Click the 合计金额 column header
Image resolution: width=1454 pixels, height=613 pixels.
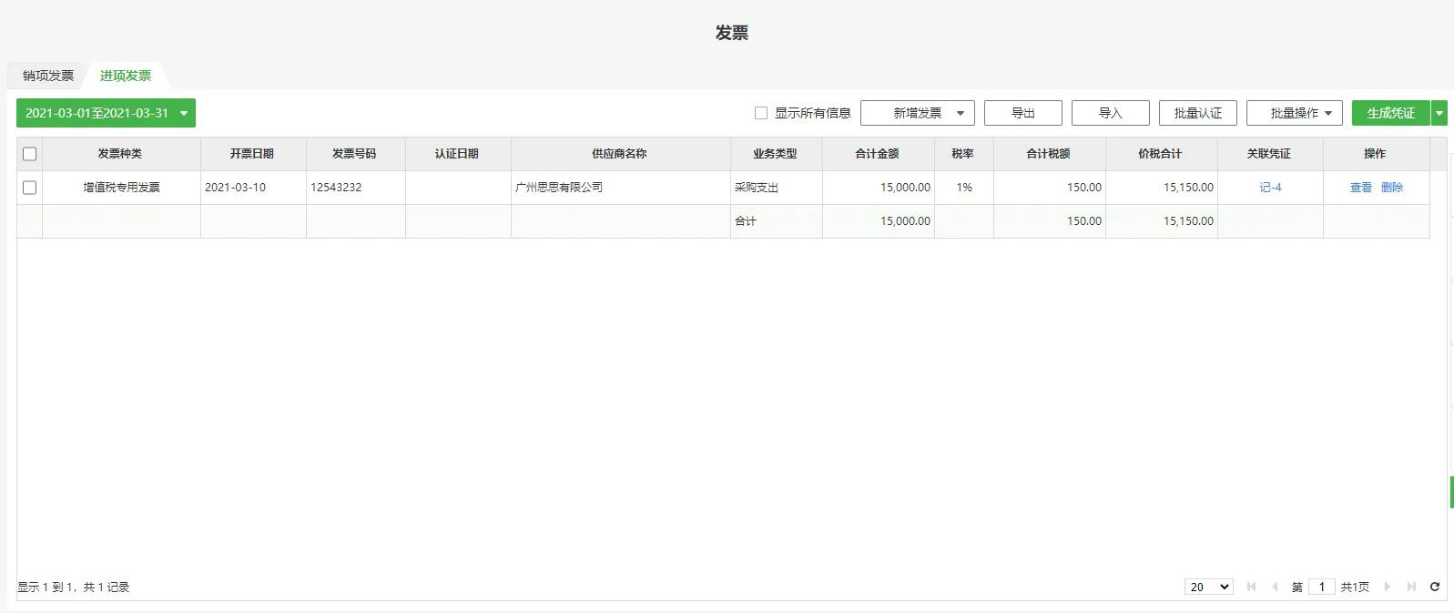[x=878, y=154]
